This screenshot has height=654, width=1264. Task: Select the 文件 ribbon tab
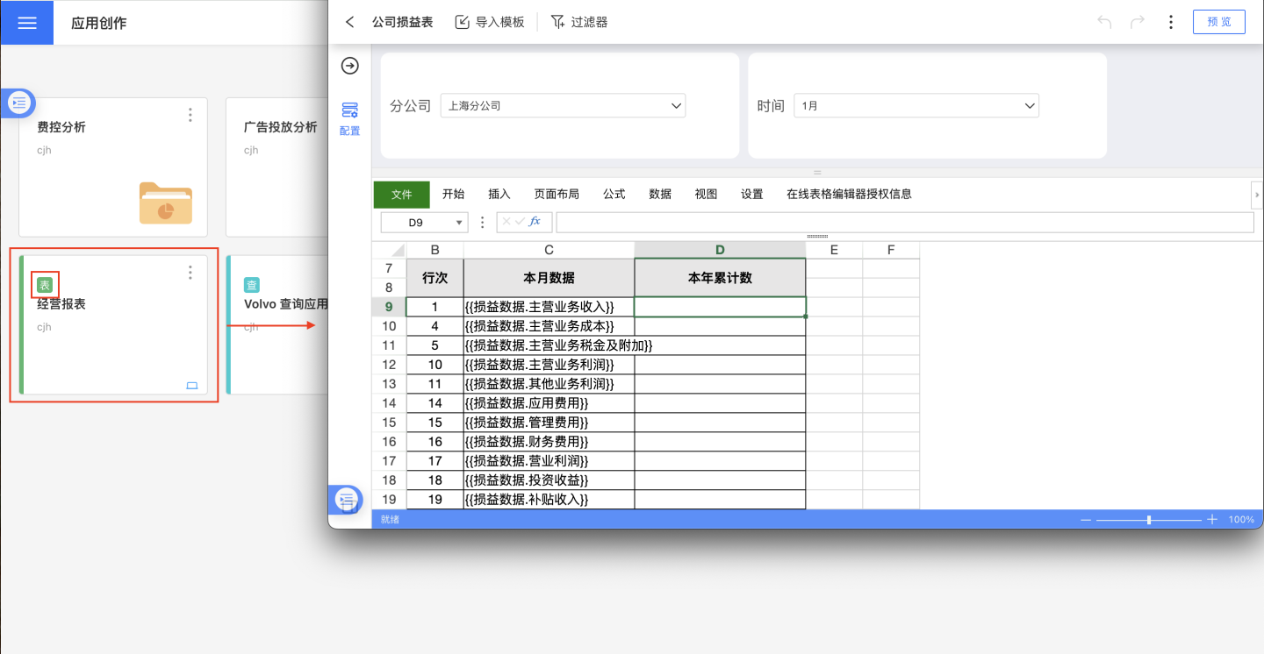click(401, 195)
